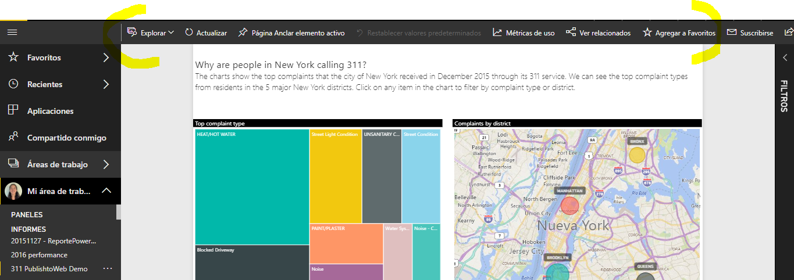Select the Blocked Driveway tile
Screen dimensions: 794x280
coord(252,263)
